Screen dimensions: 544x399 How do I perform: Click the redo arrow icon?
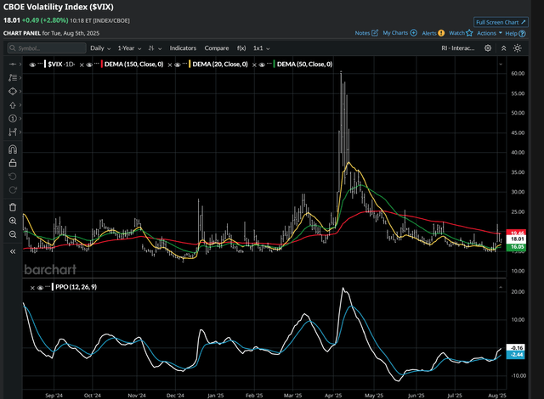[13, 190]
